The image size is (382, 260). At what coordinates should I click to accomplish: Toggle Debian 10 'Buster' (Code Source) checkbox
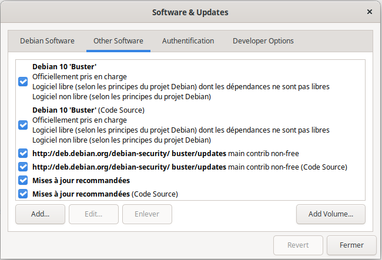(23, 125)
